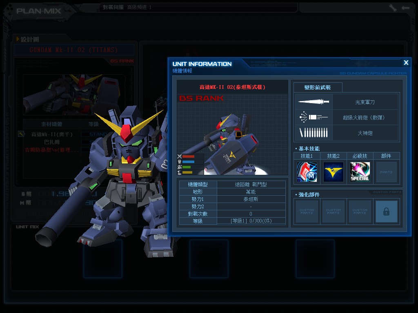Click the wrench settings icon at top right
Viewport: 418px width, 313px height.
pyautogui.click(x=393, y=8)
